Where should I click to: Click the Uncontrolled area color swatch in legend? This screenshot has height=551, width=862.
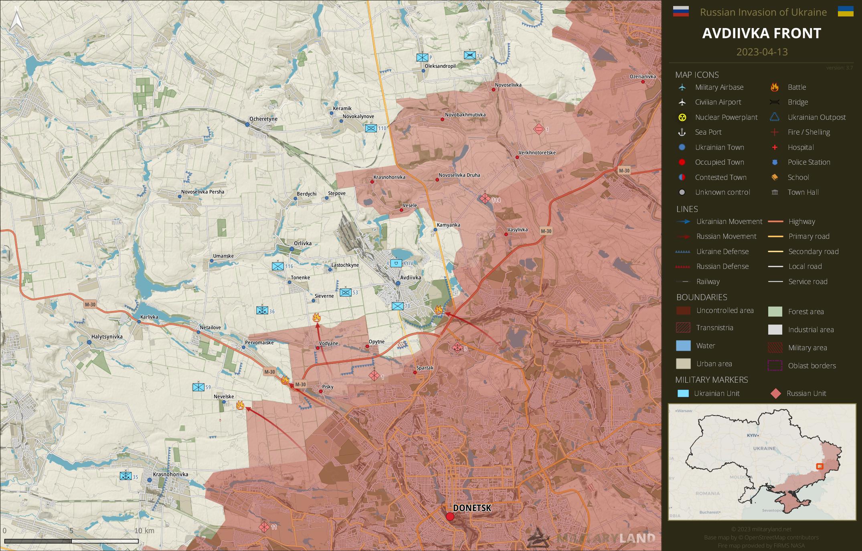[683, 311]
